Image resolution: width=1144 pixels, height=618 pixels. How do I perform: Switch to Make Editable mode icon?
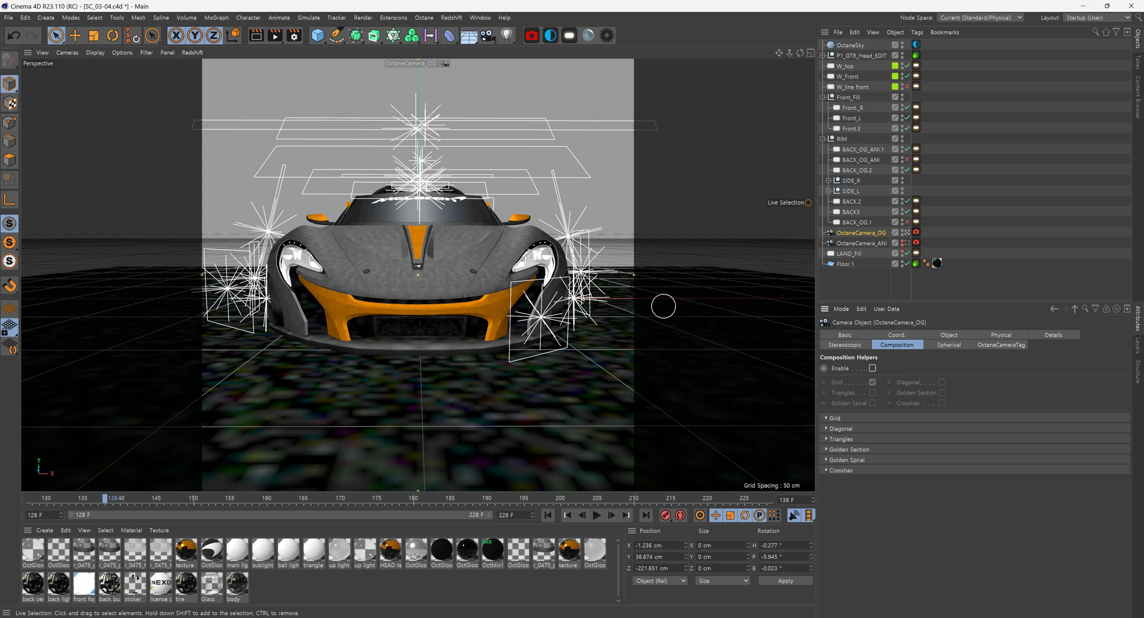(x=10, y=60)
